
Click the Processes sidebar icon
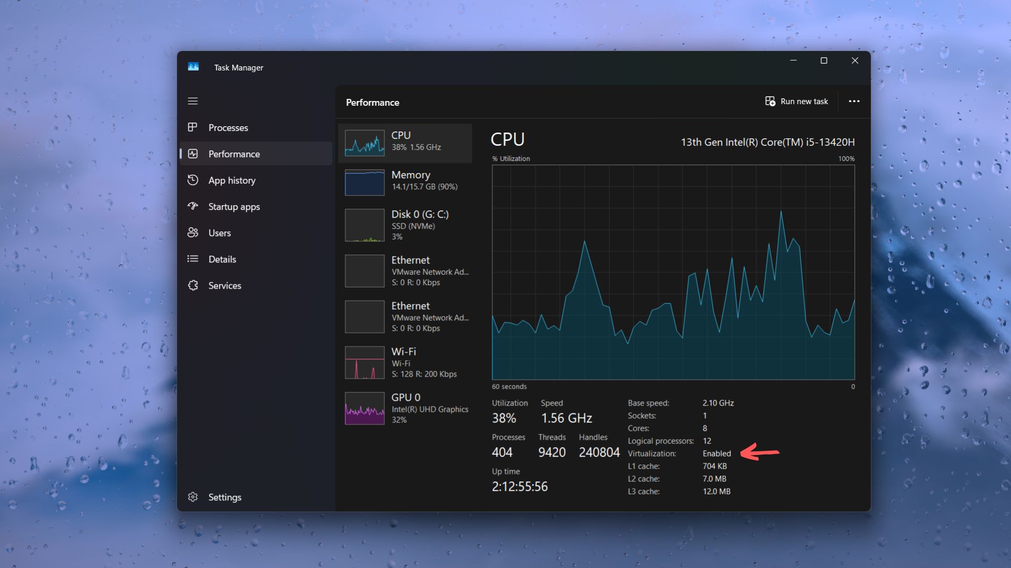(193, 127)
